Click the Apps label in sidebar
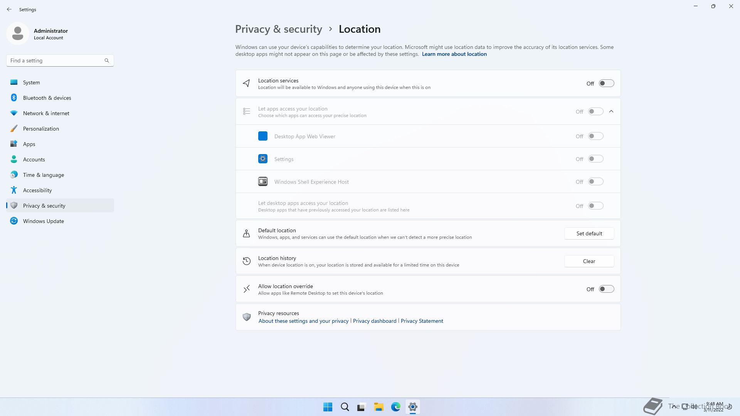The image size is (740, 416). coord(29,144)
